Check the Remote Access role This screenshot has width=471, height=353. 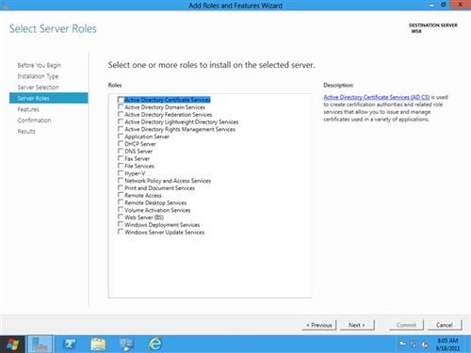[x=121, y=195]
